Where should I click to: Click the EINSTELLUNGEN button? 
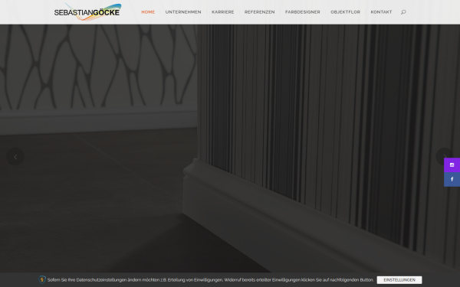[399, 280]
